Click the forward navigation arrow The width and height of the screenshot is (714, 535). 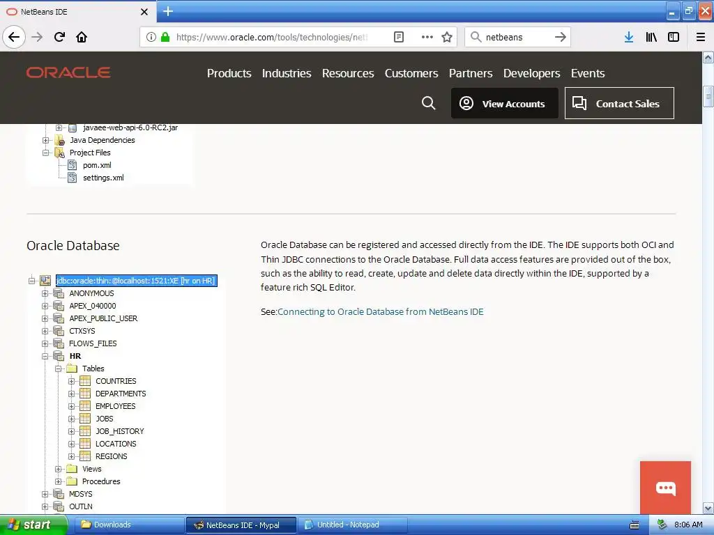[x=37, y=37]
